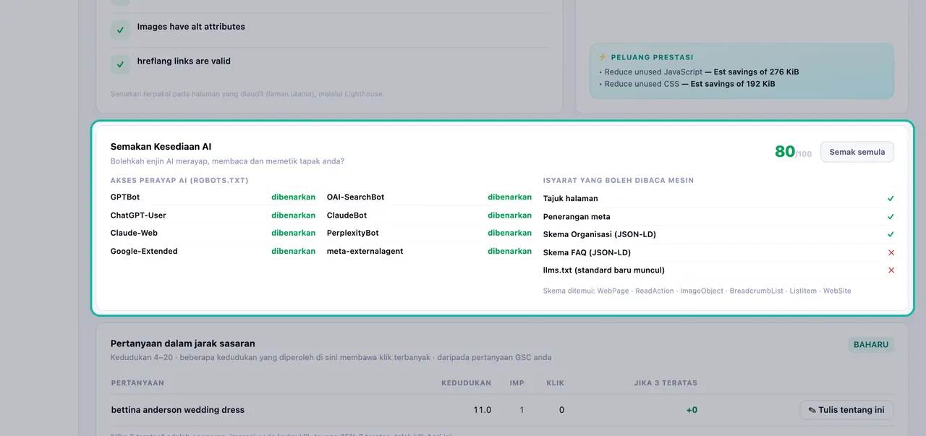The height and width of the screenshot is (436, 926).
Task: Click the dibenarkan status for PerplexityBot
Action: click(x=510, y=233)
